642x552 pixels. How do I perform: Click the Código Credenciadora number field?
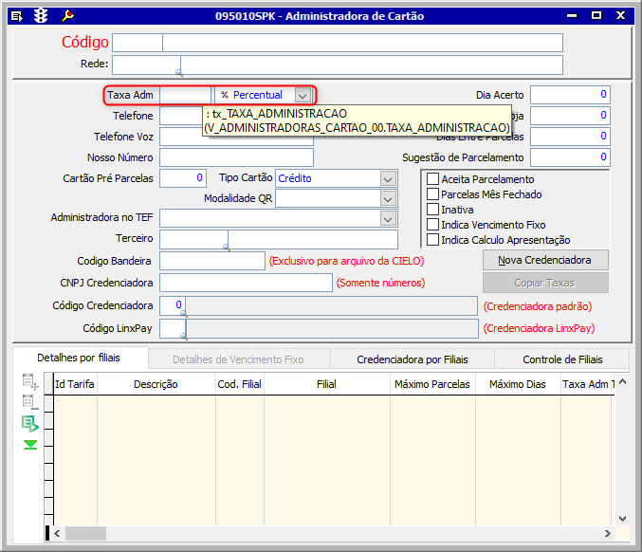click(x=172, y=305)
